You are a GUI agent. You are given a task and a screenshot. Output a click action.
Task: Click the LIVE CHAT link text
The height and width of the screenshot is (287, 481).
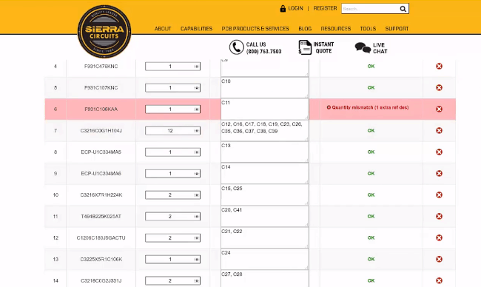380,48
